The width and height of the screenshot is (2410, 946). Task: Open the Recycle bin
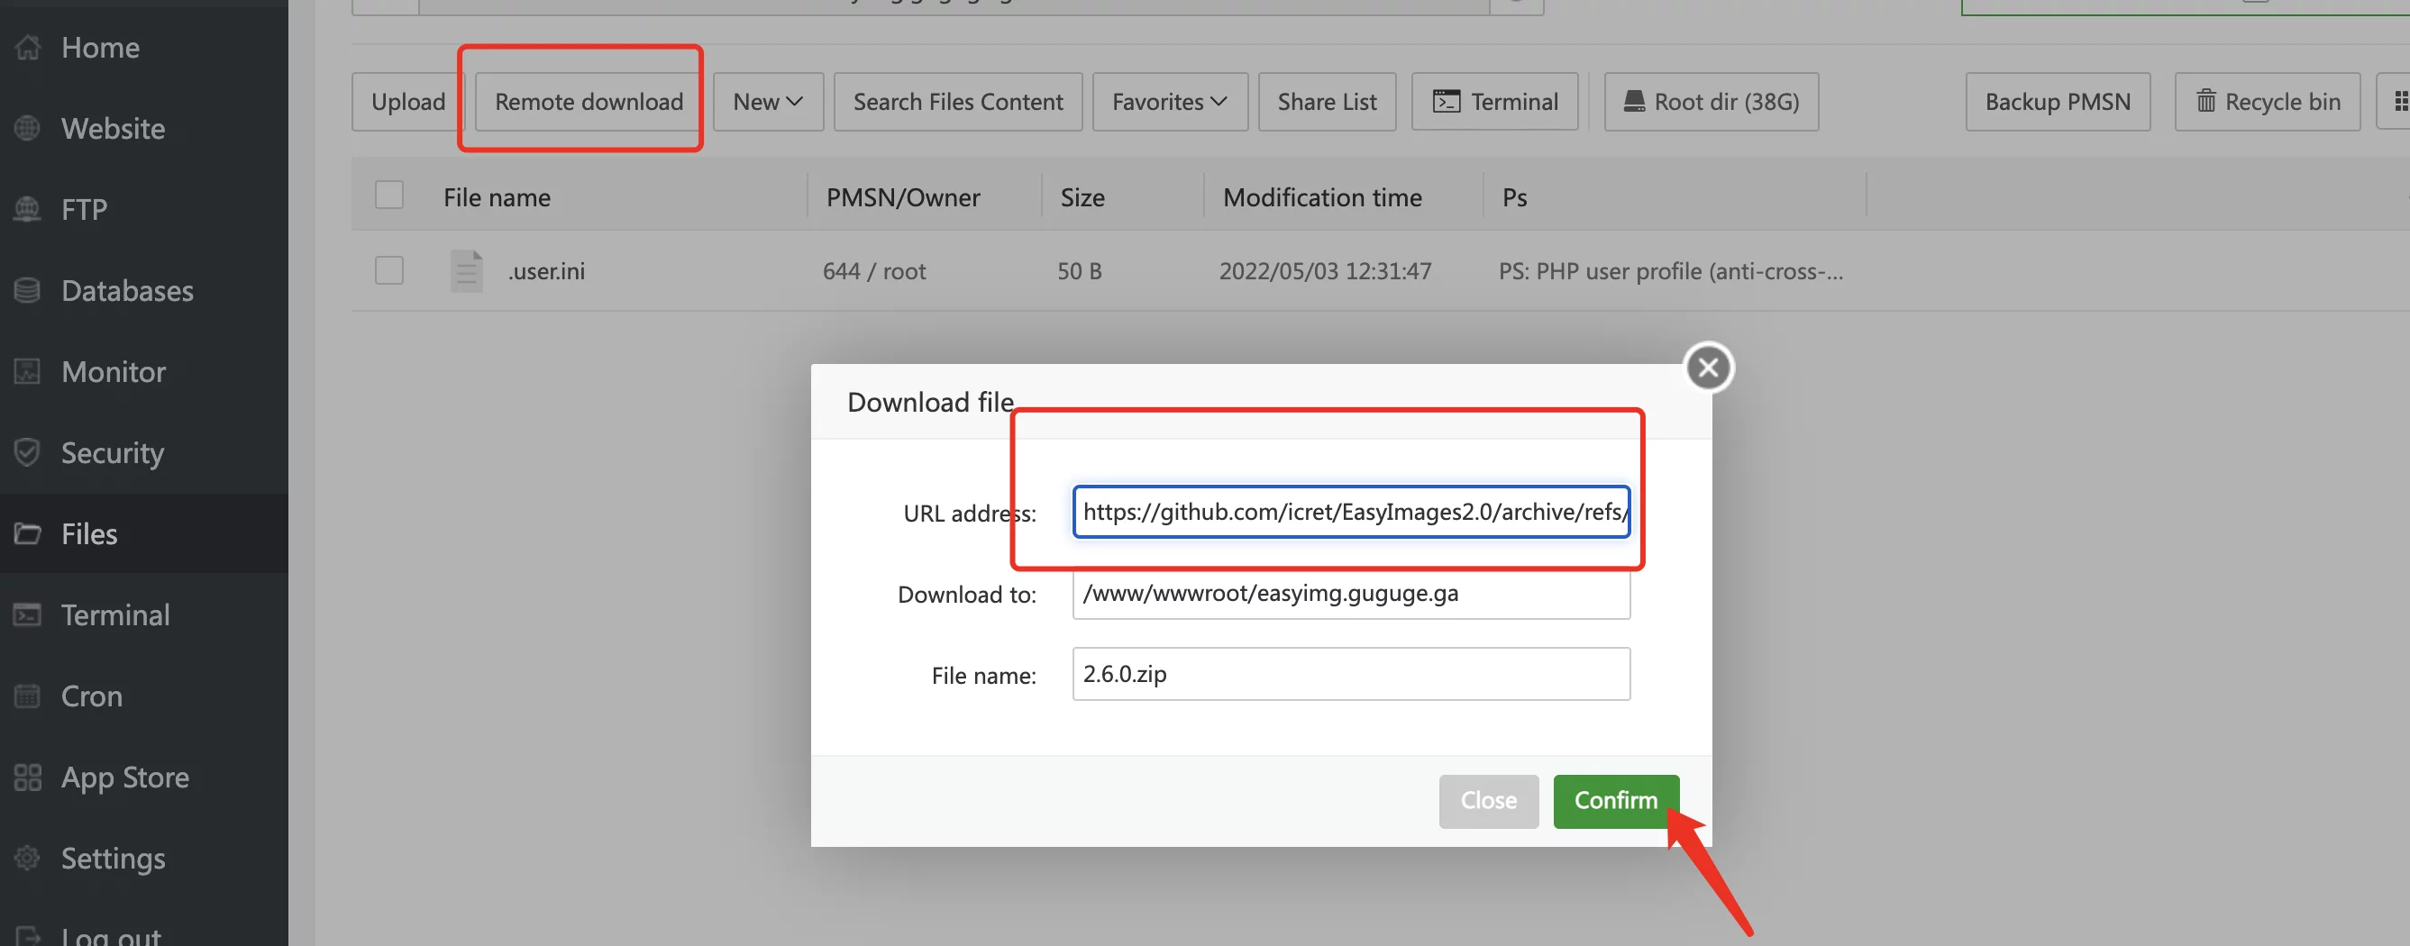(x=2267, y=102)
